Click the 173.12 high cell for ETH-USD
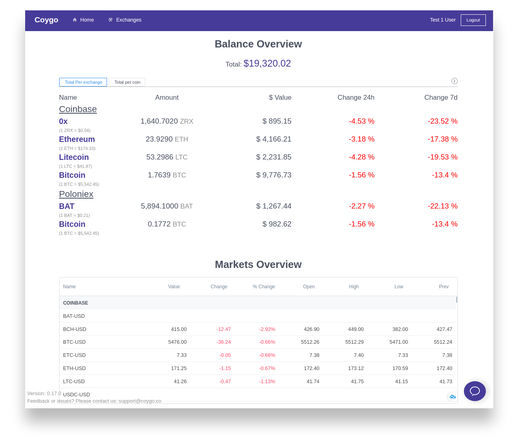This screenshot has width=519, height=441. (356, 368)
